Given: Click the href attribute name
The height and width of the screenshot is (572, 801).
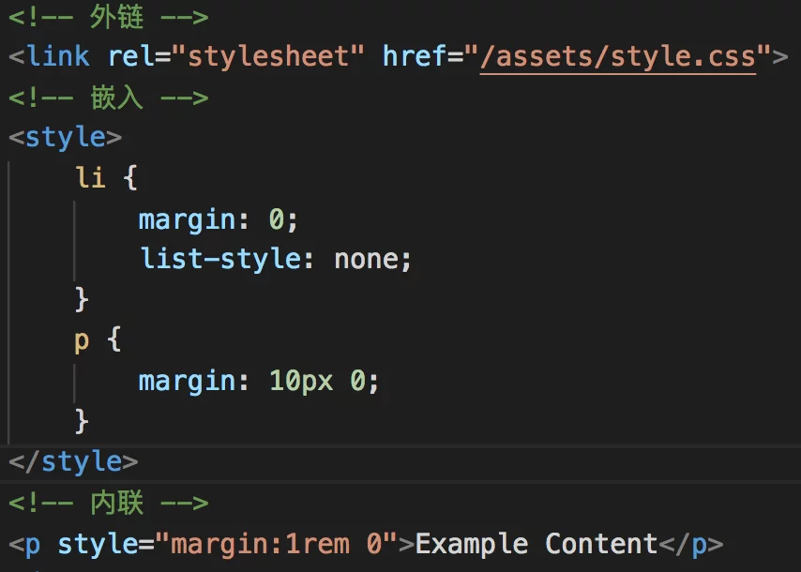Looking at the screenshot, I should tap(415, 56).
